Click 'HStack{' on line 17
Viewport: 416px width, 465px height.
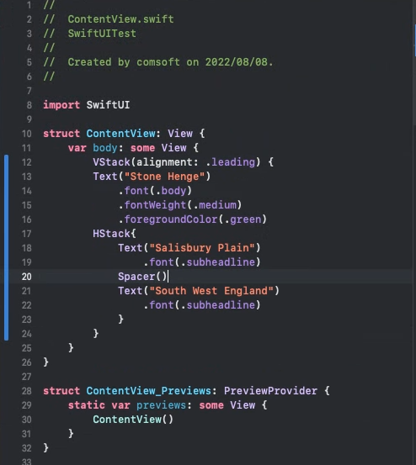coord(115,234)
